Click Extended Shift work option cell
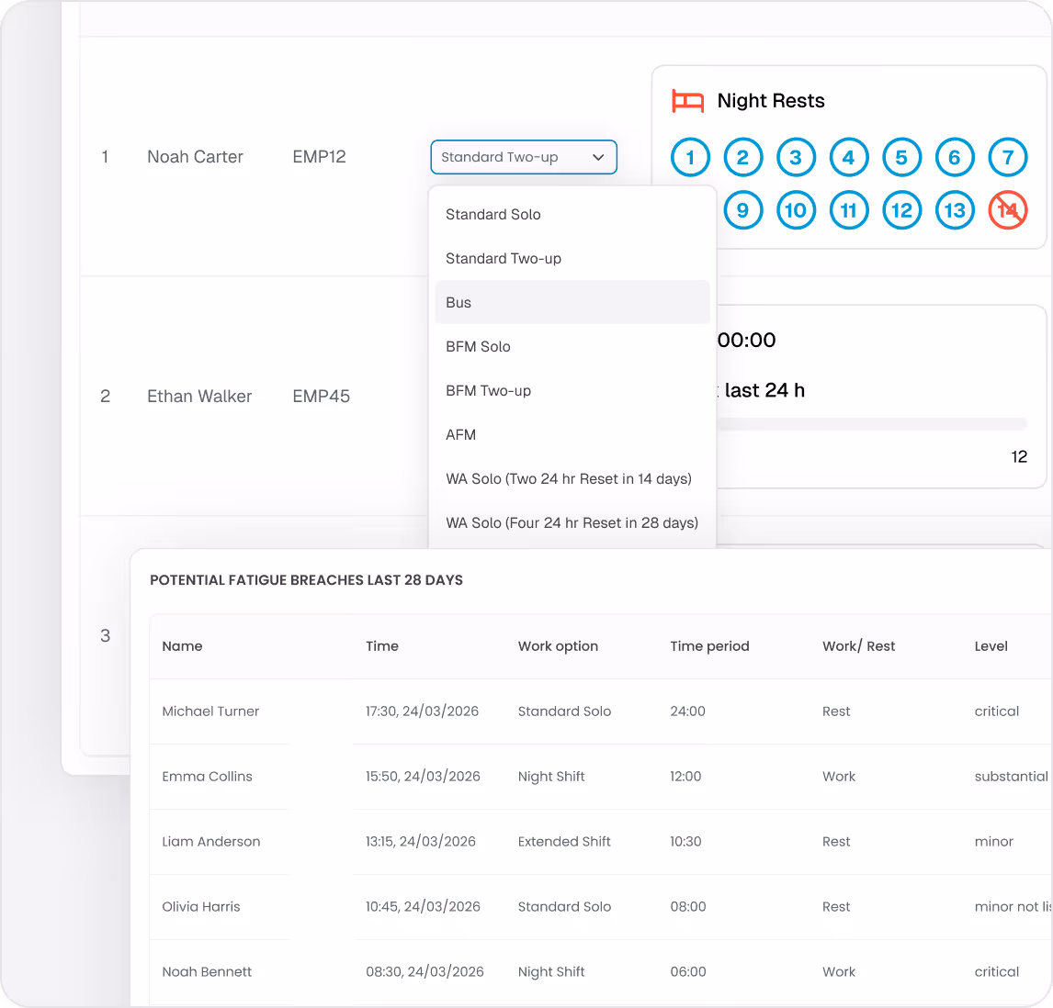 click(x=564, y=842)
